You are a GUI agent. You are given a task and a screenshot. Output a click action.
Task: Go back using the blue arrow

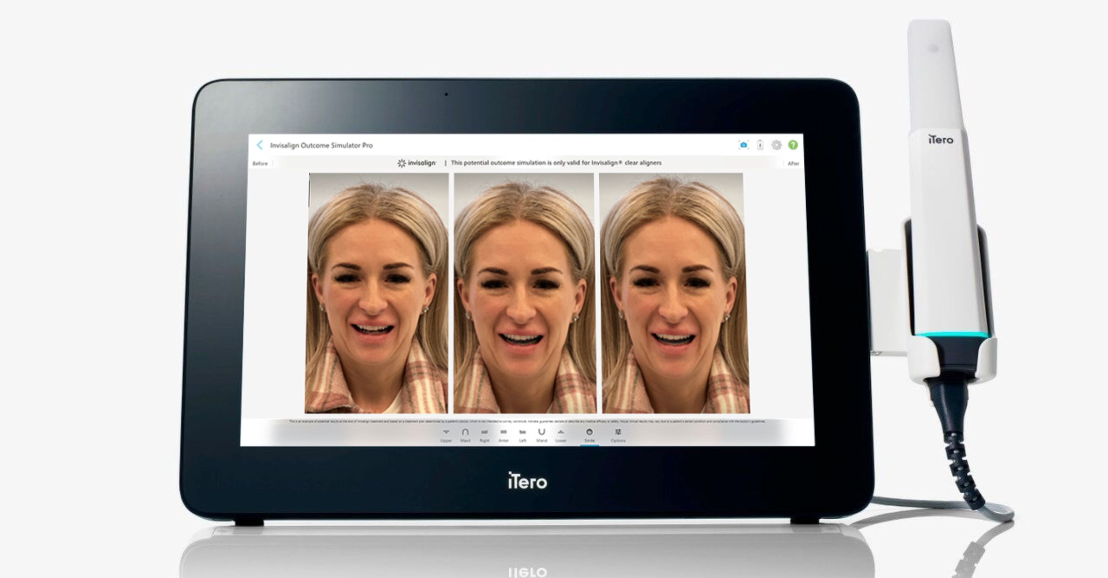tap(260, 145)
